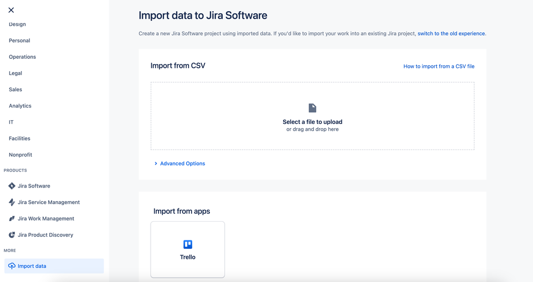Click the Import data cloud upload icon
Viewport: 533px width, 282px height.
pyautogui.click(x=12, y=266)
